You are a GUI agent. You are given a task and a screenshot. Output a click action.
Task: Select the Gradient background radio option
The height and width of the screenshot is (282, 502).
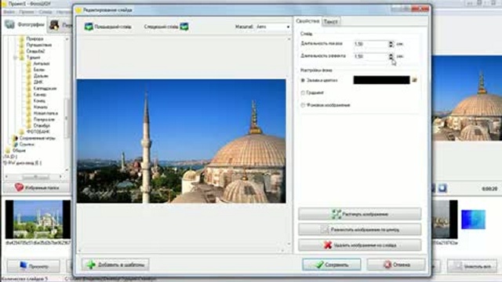tap(303, 92)
